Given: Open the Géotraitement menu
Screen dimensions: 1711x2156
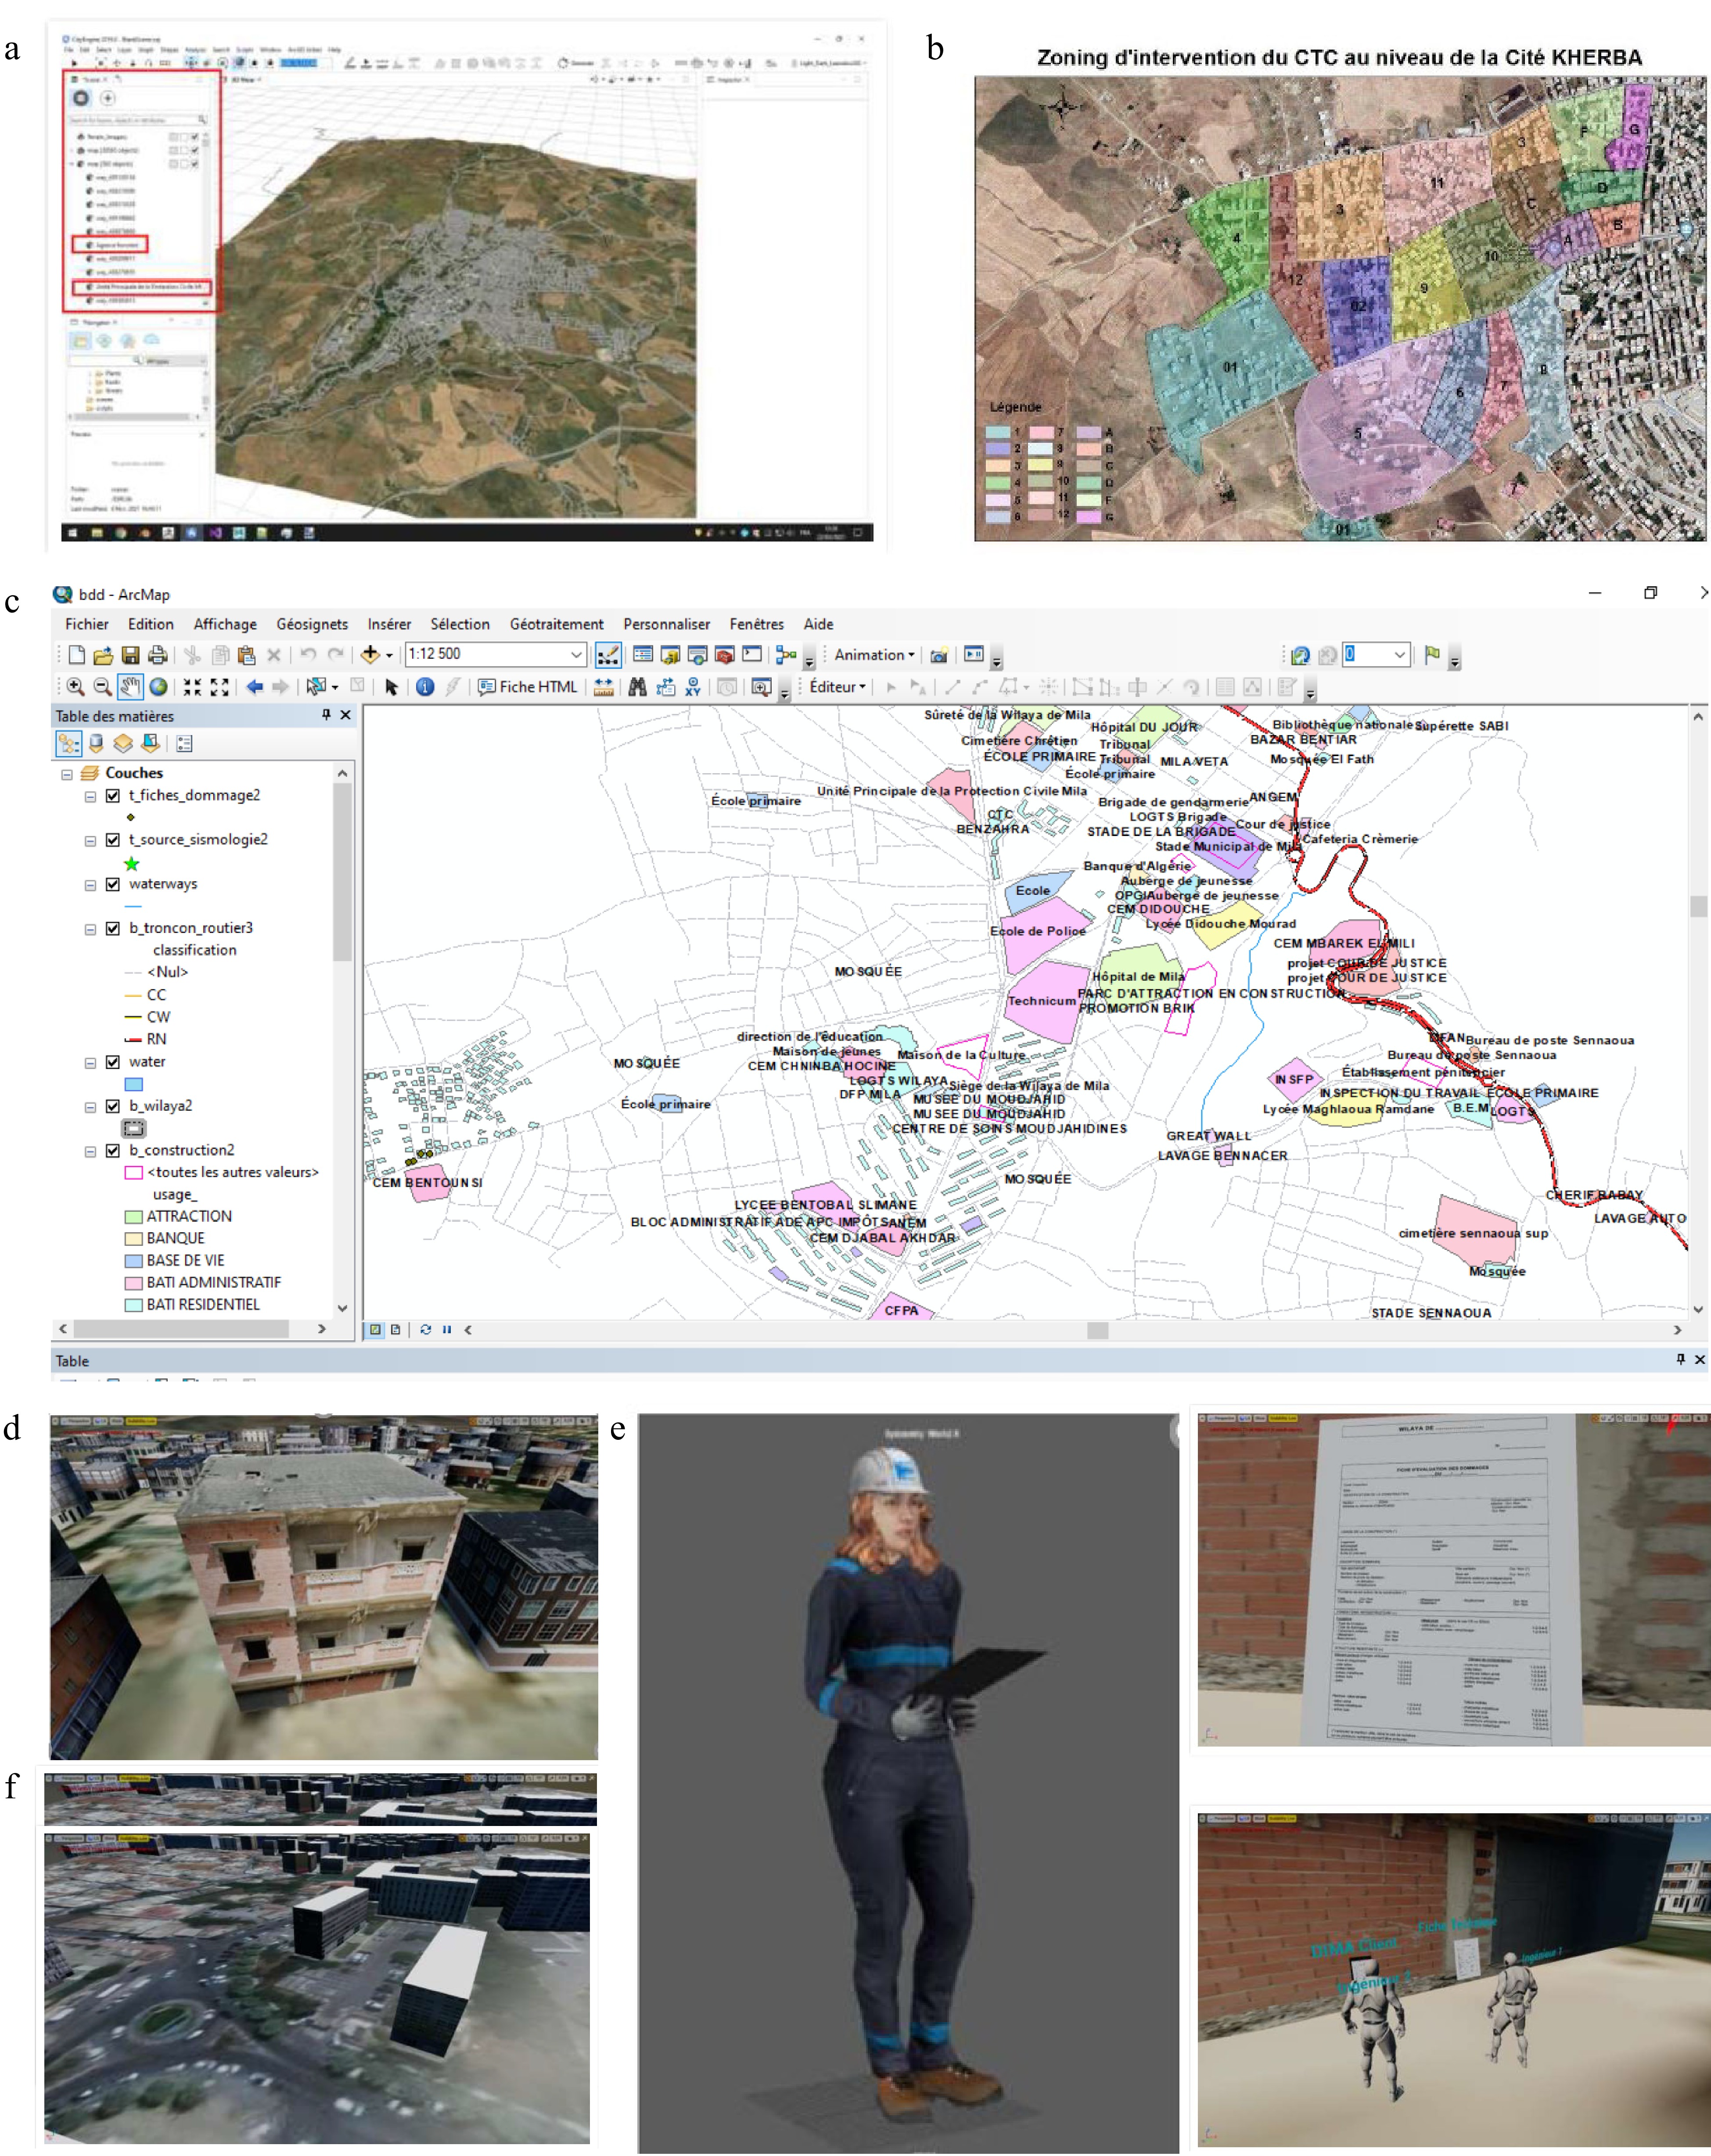Looking at the screenshot, I should tap(556, 624).
